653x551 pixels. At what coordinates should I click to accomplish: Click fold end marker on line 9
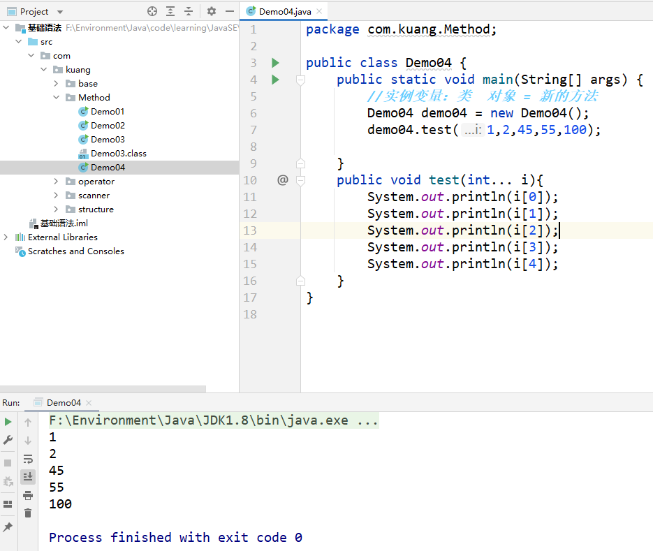coord(301,163)
